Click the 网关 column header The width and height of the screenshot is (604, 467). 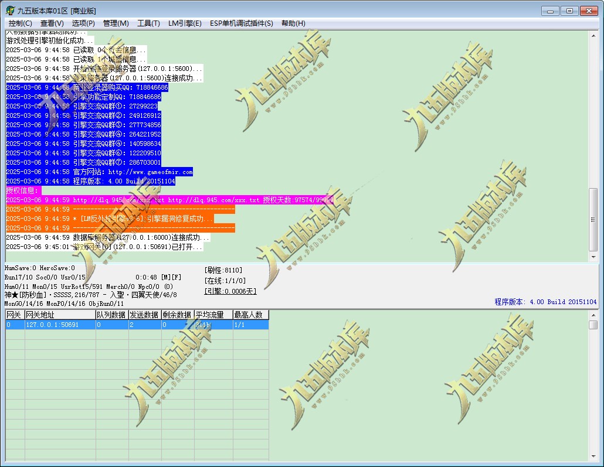coord(15,315)
